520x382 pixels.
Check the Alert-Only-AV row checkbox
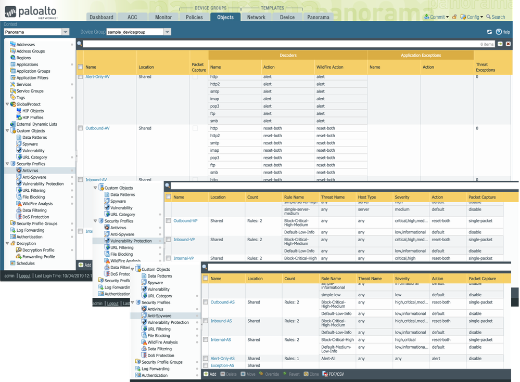coord(80,77)
